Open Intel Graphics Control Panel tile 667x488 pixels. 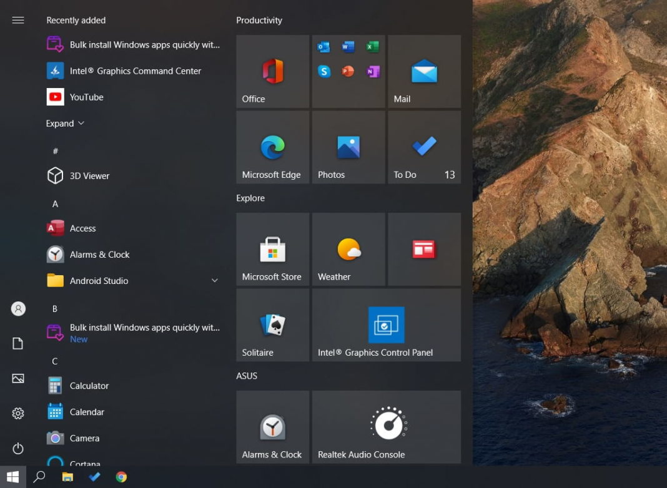(386, 325)
